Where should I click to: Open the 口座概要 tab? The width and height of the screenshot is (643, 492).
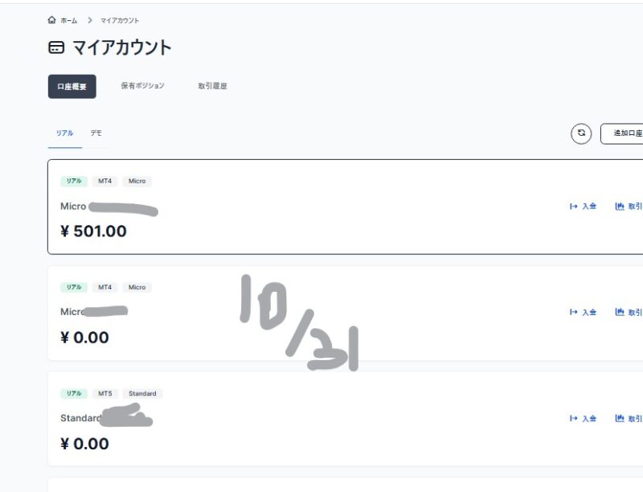(x=72, y=86)
